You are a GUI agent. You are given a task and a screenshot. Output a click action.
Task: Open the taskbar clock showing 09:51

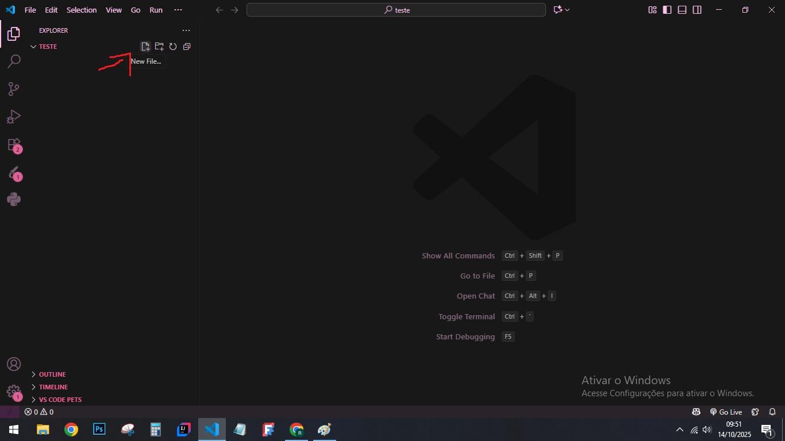pyautogui.click(x=734, y=430)
